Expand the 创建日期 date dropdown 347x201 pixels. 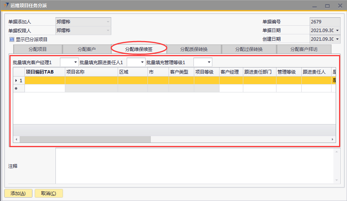(337, 39)
